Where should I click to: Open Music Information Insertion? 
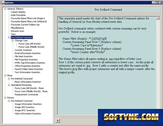tap(28, 82)
